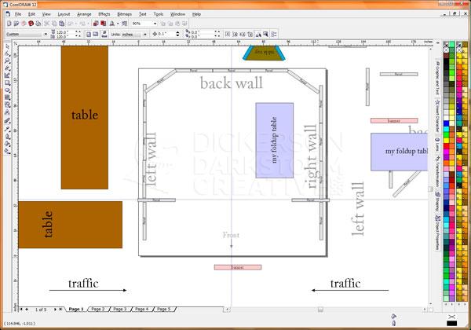Click the No Color swatch in left palette

pos(446,49)
